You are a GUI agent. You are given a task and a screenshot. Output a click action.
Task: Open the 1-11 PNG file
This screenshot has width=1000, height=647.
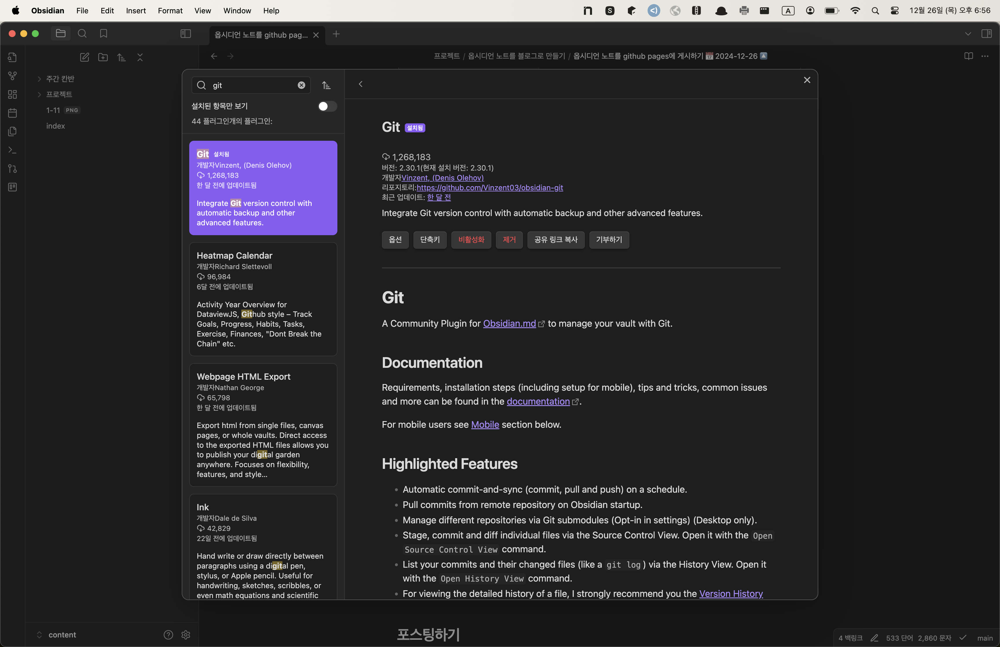tap(63, 111)
